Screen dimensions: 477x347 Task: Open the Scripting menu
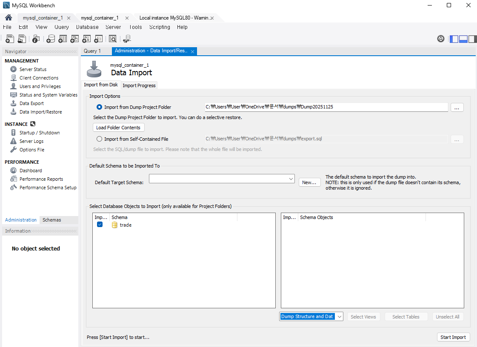coord(160,27)
